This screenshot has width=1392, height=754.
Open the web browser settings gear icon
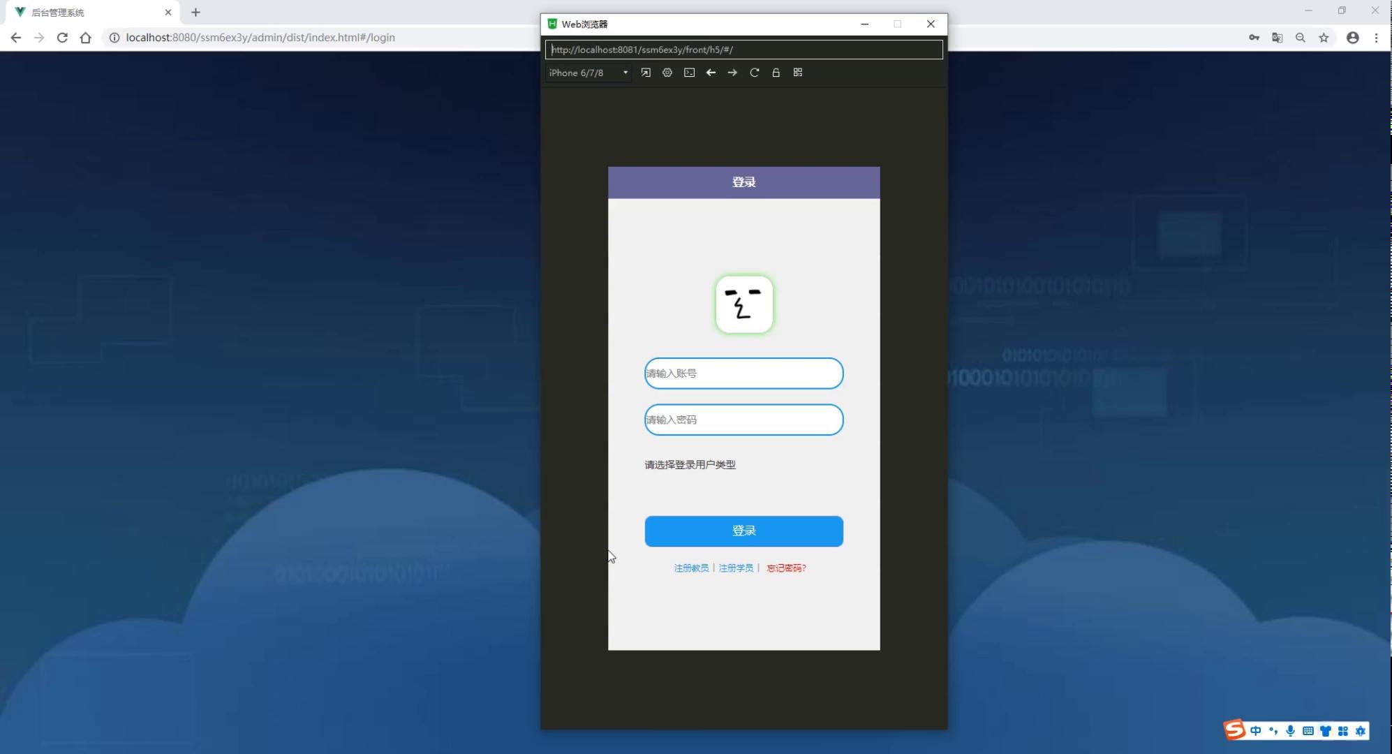pyautogui.click(x=667, y=73)
